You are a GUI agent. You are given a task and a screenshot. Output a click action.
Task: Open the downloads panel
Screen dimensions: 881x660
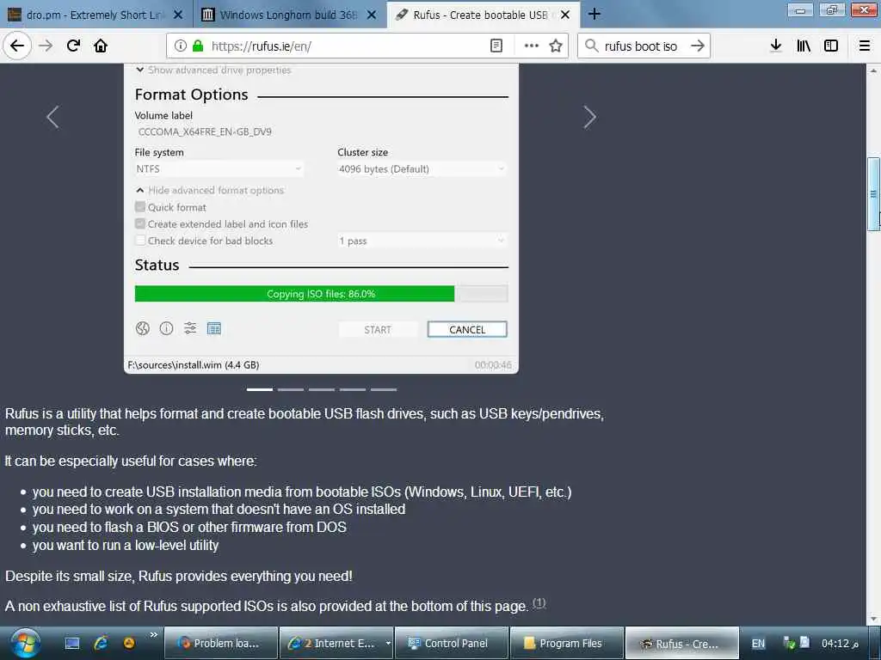[x=775, y=46]
